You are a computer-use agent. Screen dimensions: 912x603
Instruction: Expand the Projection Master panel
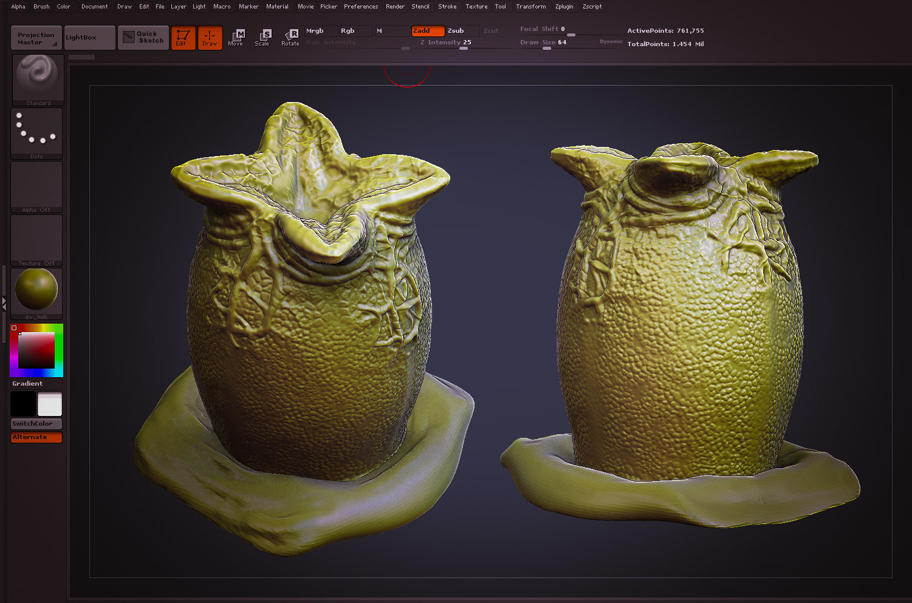36,37
